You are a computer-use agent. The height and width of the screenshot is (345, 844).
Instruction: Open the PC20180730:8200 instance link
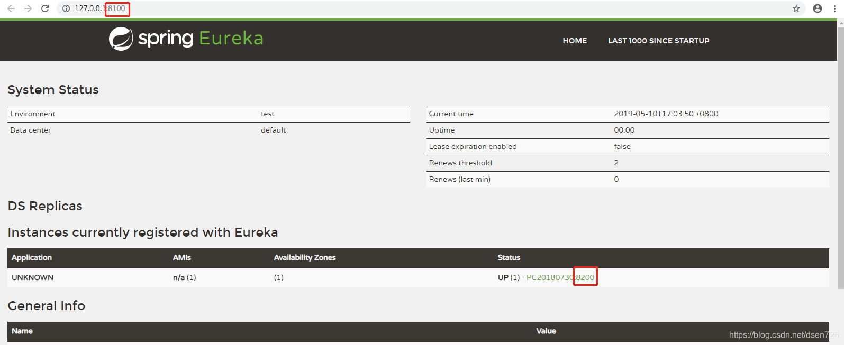click(560, 277)
